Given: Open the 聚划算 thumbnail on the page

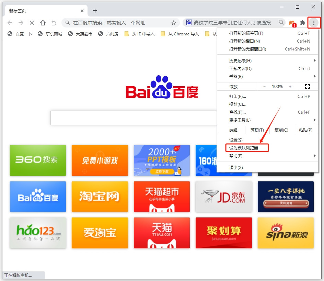Looking at the screenshot, I should (223, 233).
